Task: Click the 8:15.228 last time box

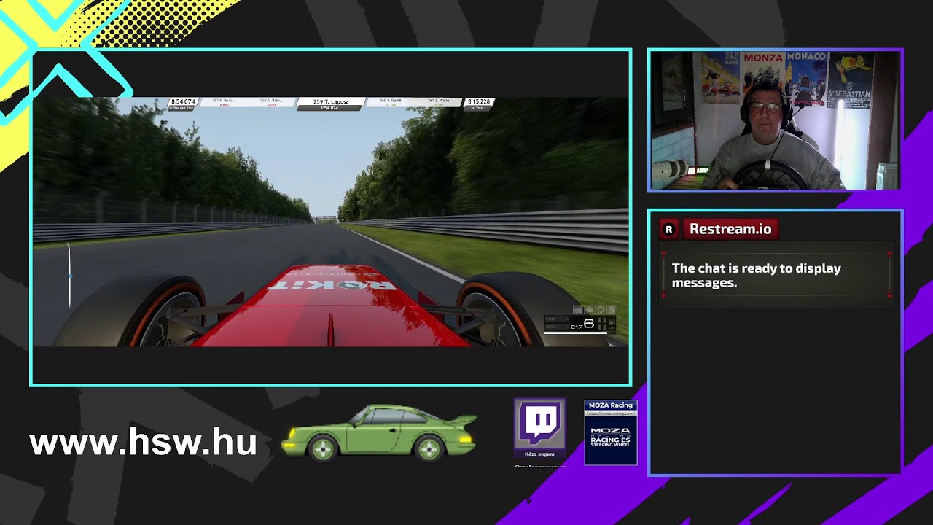Action: tap(479, 104)
